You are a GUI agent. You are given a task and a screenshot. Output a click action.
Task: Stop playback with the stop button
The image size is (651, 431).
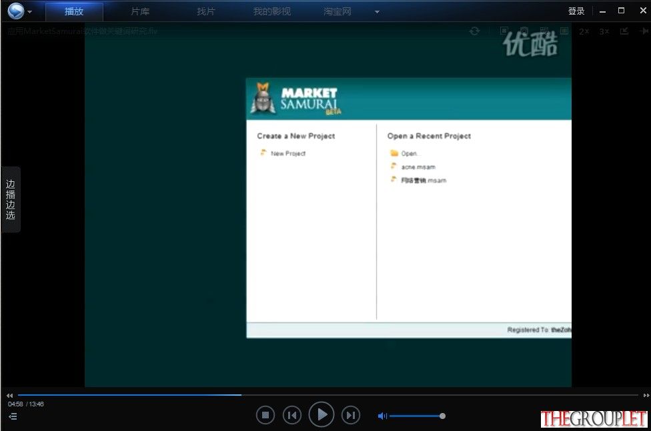pos(265,415)
